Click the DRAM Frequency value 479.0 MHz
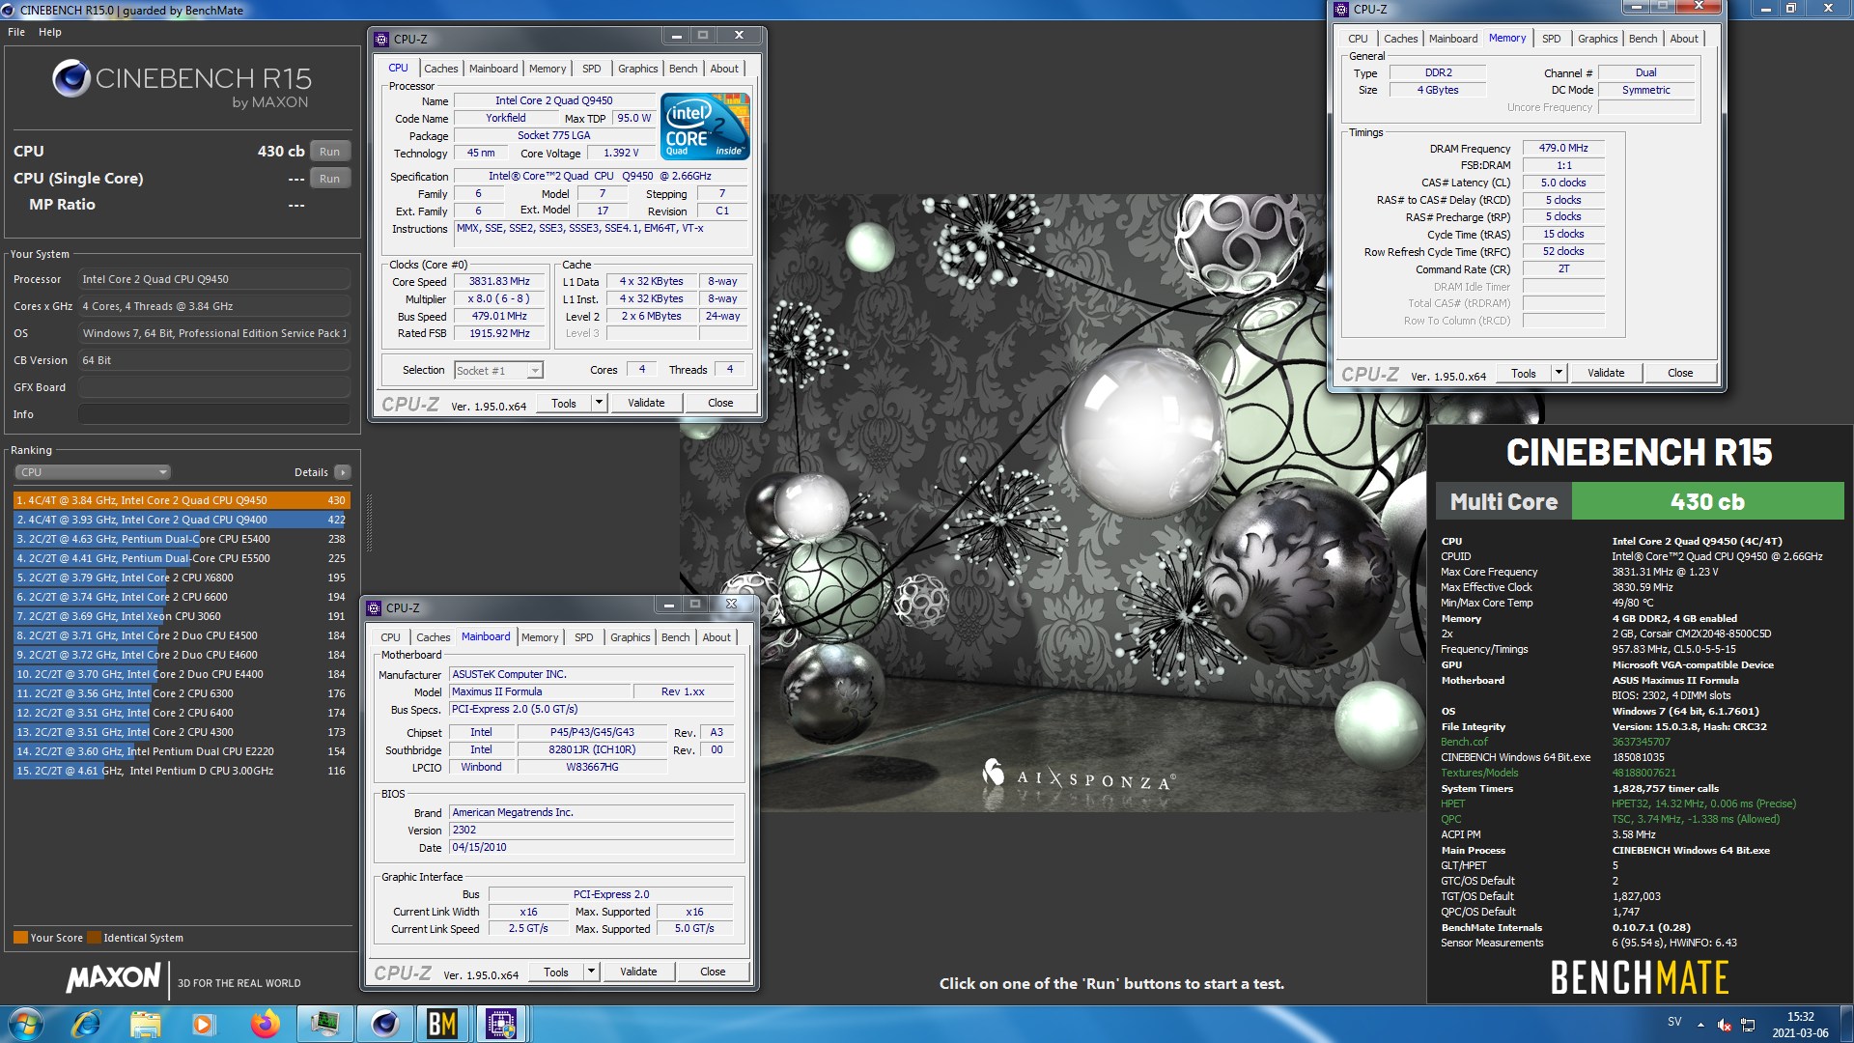Image resolution: width=1854 pixels, height=1043 pixels. tap(1563, 149)
